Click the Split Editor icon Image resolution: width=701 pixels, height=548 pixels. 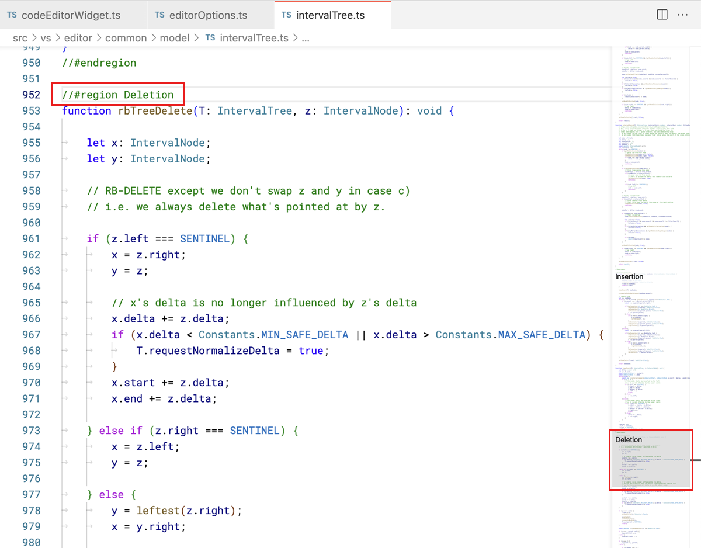click(x=662, y=15)
